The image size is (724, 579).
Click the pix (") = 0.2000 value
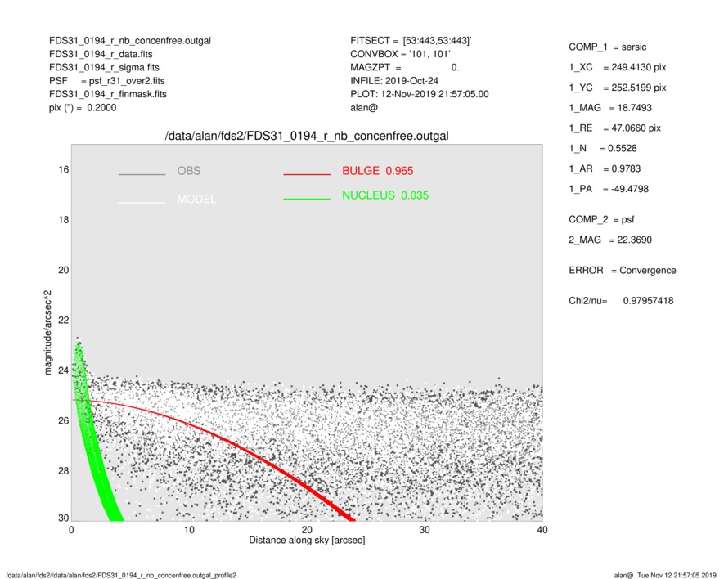(x=83, y=108)
